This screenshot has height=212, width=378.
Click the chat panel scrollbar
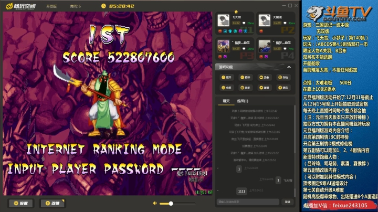pos(295,151)
